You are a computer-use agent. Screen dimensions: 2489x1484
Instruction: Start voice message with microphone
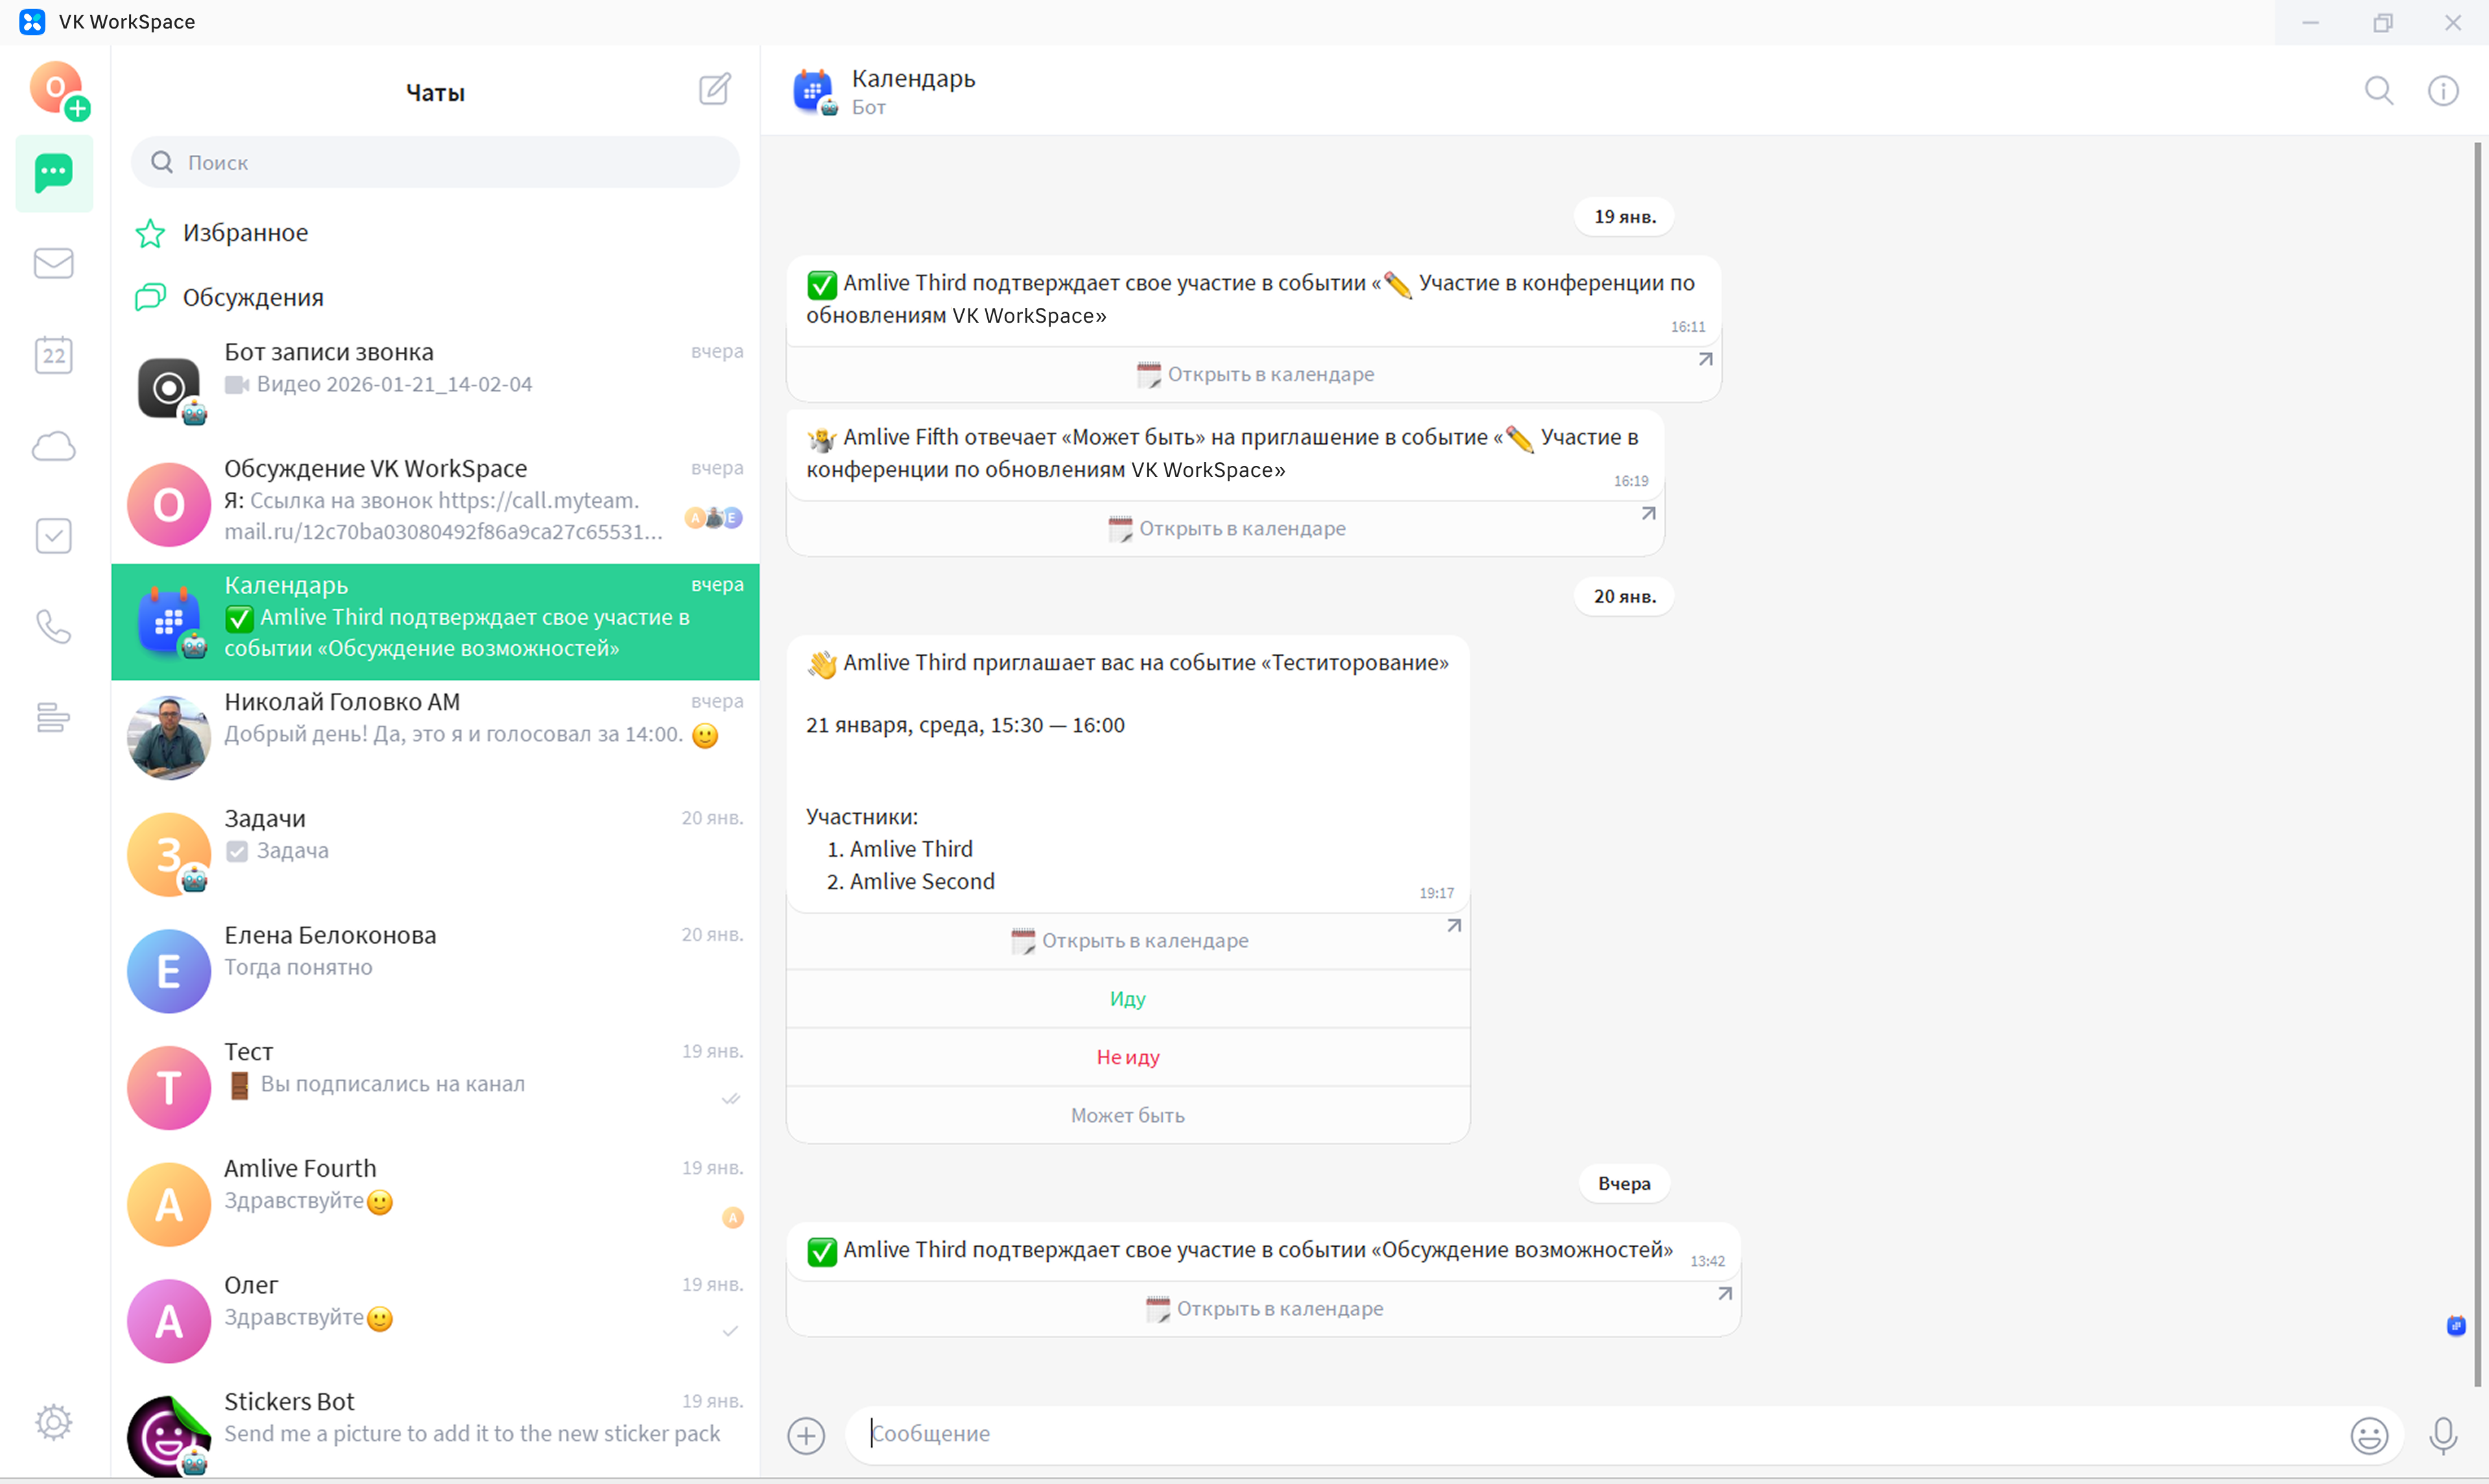pos(2442,1435)
